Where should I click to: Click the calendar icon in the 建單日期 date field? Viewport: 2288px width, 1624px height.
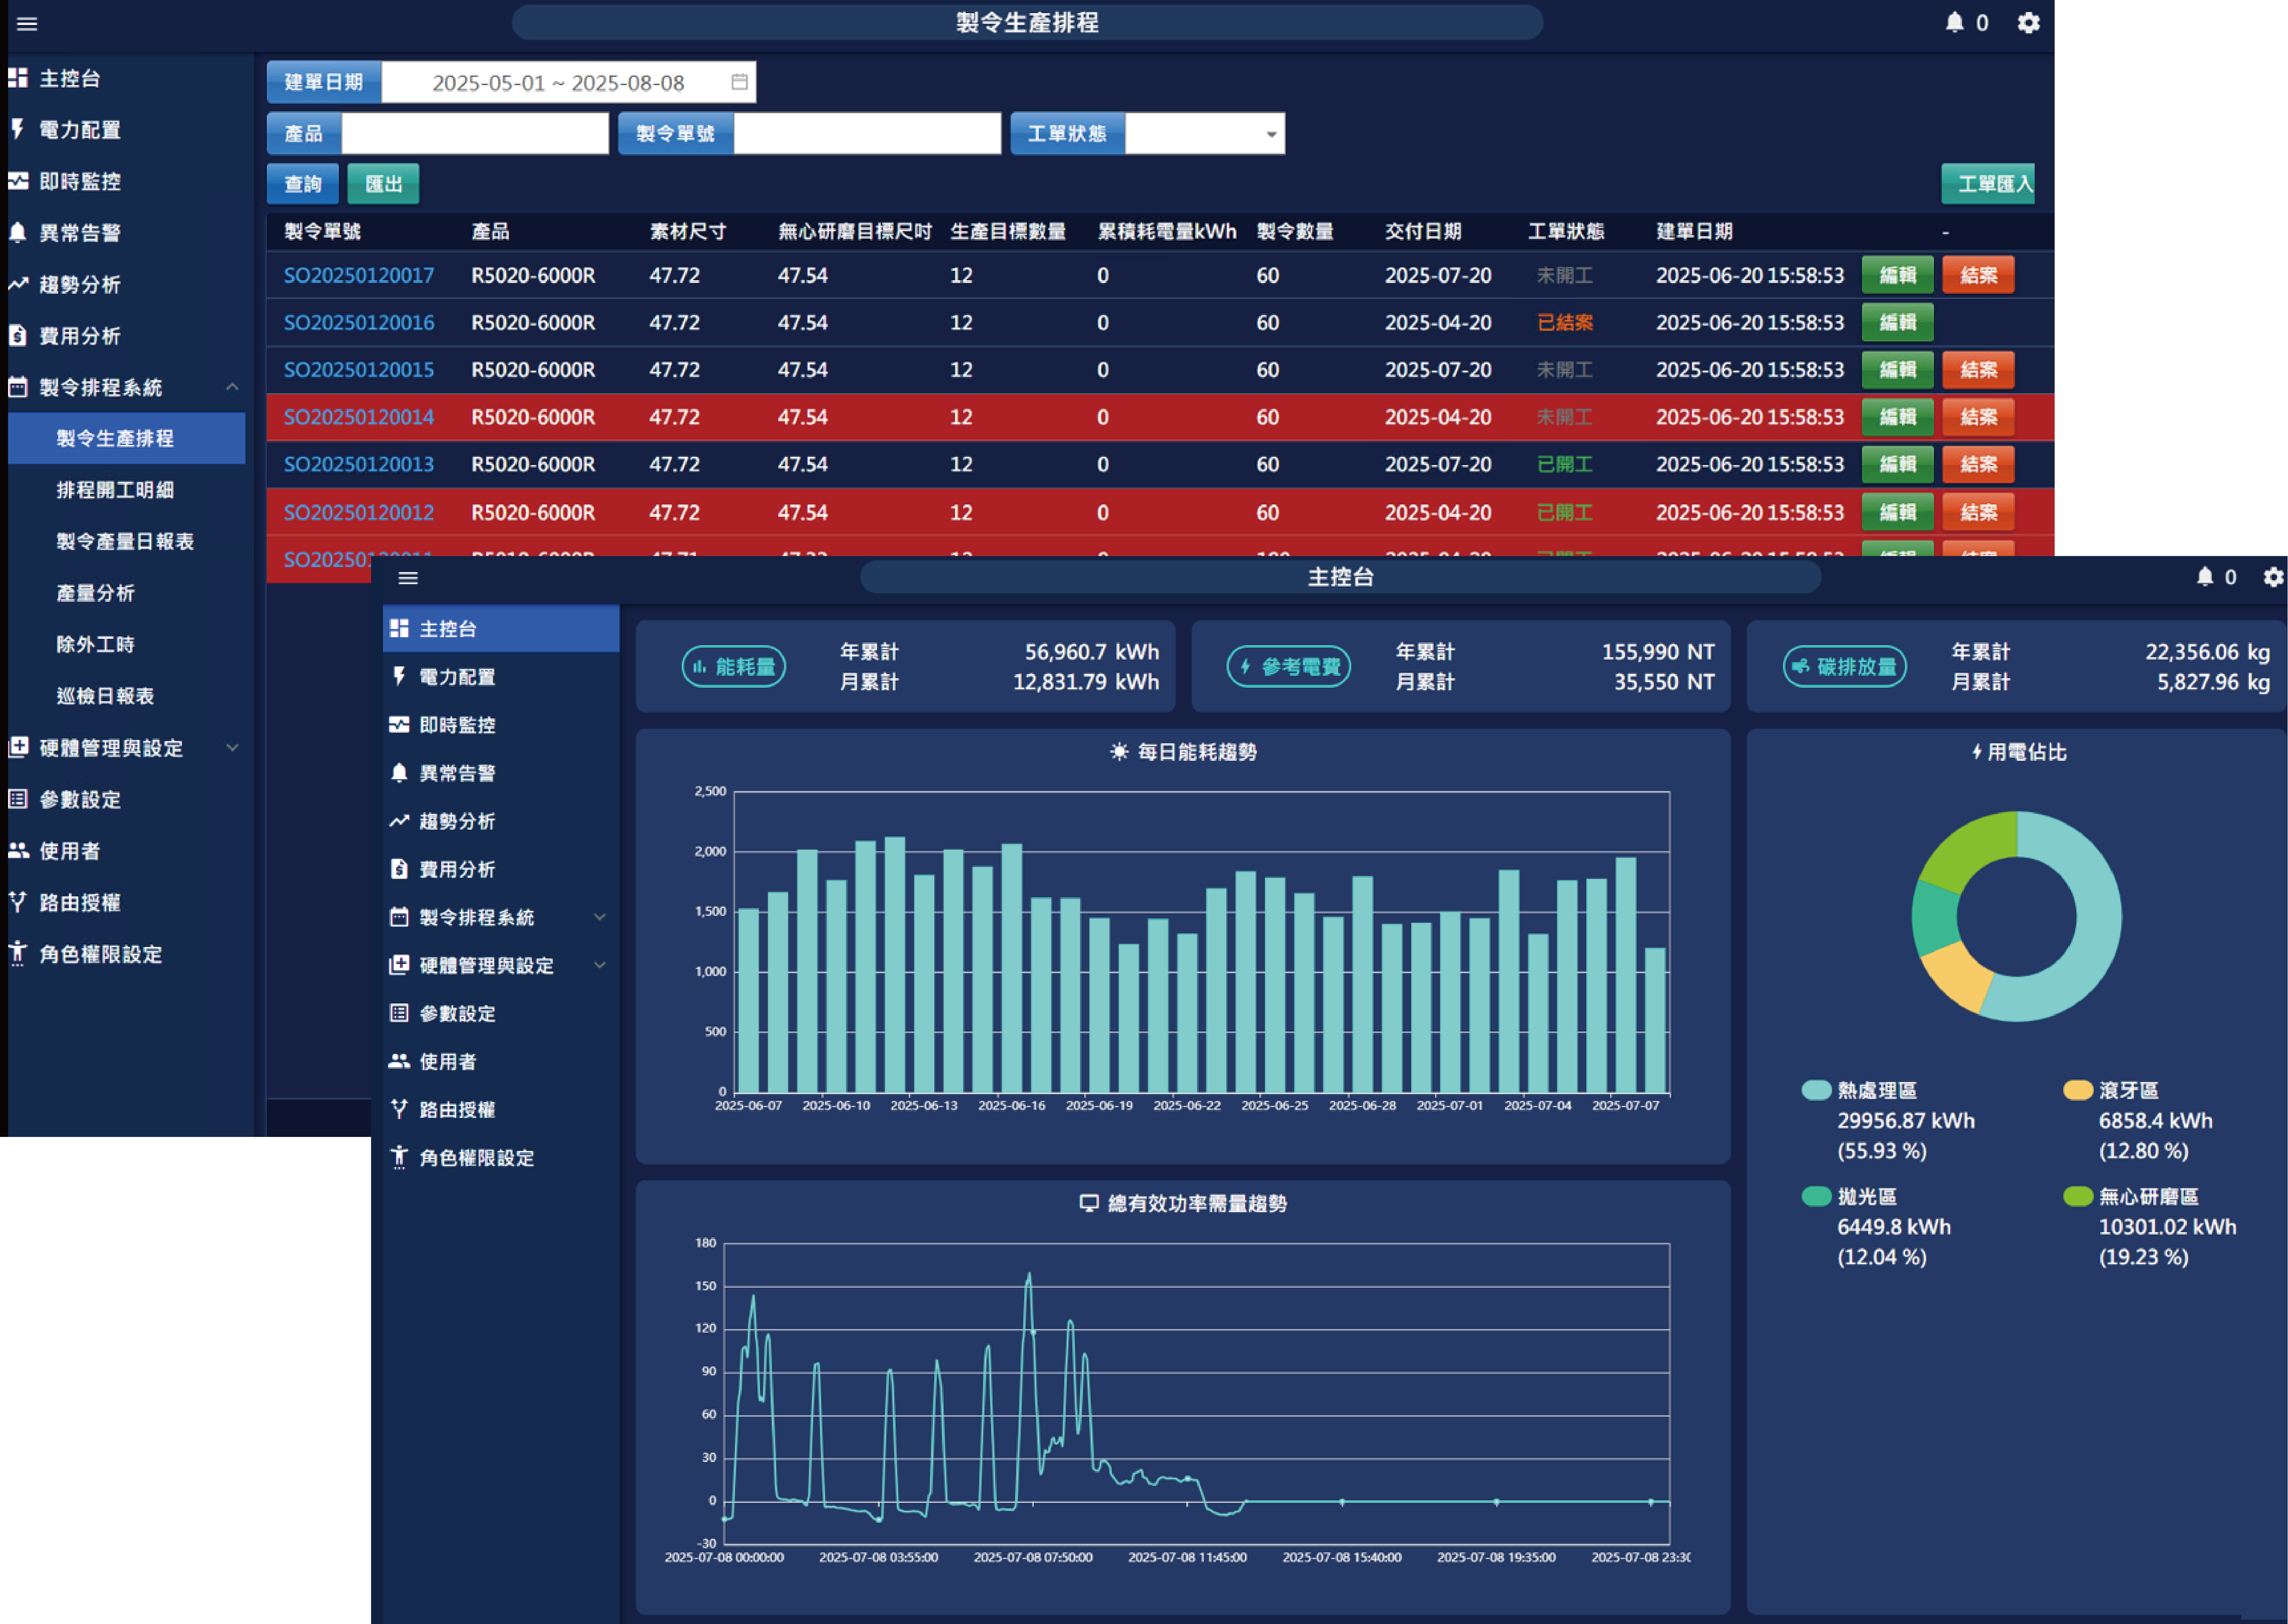coord(739,82)
